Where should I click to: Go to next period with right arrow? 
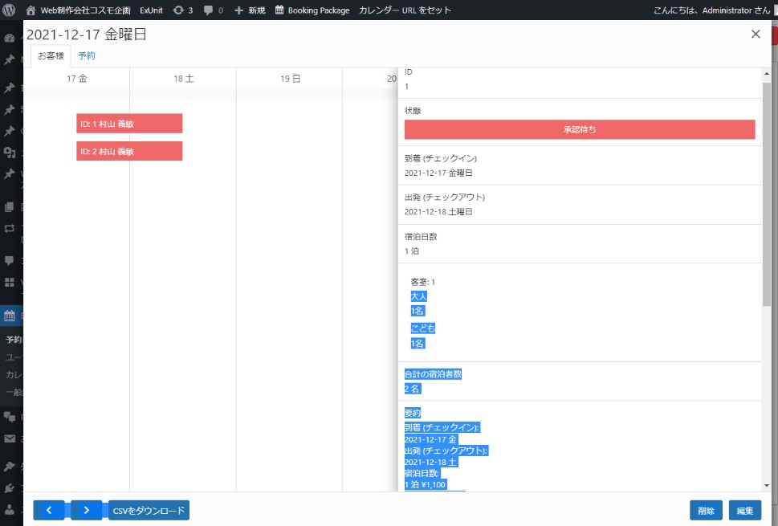[87, 510]
